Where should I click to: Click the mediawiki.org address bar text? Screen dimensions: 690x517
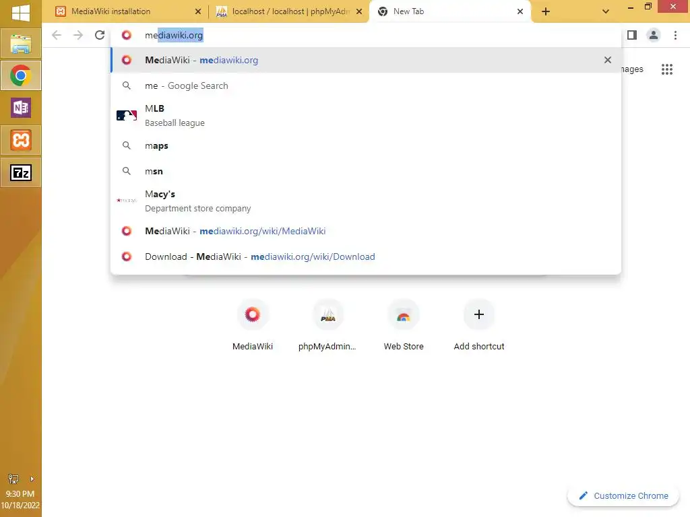click(x=174, y=35)
